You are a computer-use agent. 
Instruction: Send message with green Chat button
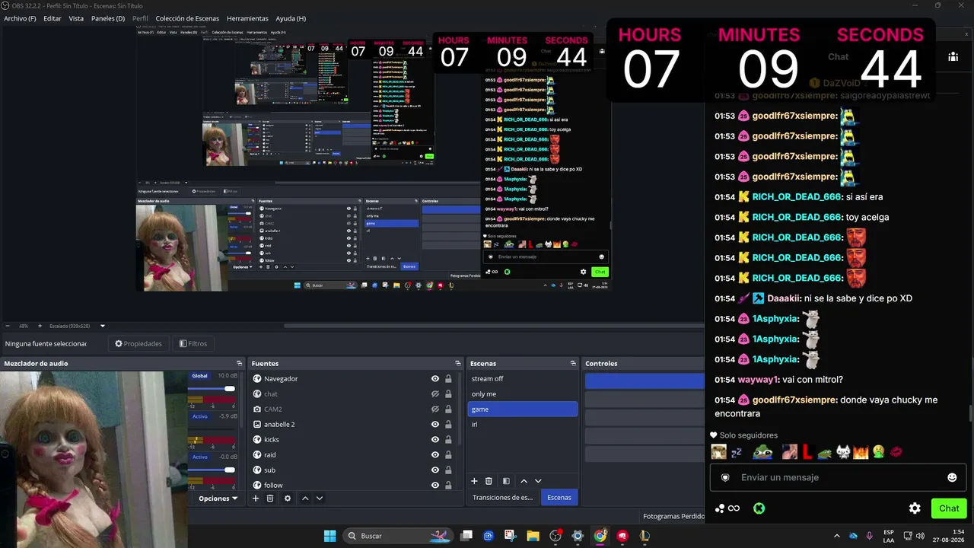[x=949, y=508]
